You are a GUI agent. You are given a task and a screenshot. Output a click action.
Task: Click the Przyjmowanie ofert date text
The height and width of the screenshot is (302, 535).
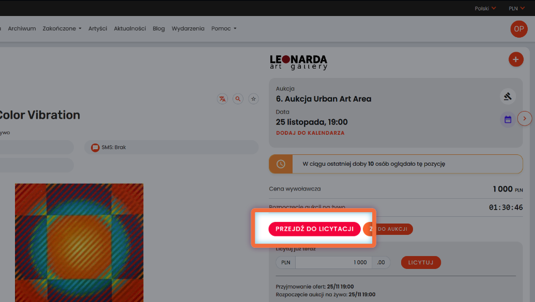click(x=315, y=287)
